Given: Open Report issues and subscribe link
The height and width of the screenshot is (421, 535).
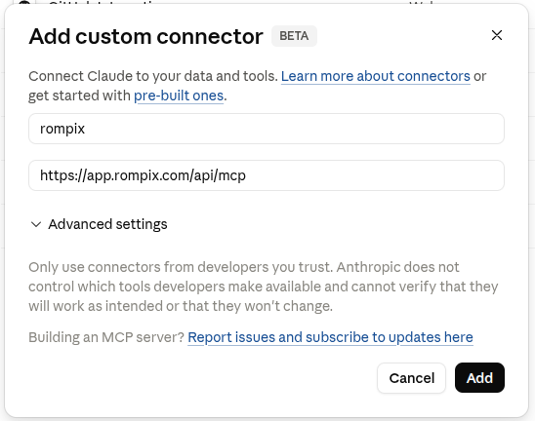Looking at the screenshot, I should tap(330, 337).
